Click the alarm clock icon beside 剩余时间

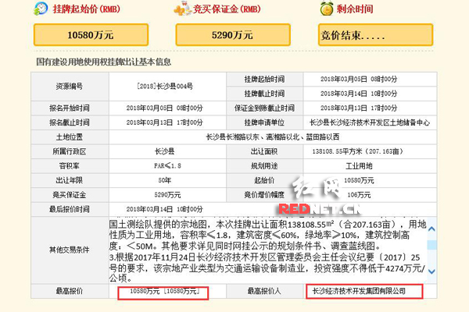coord(326,9)
